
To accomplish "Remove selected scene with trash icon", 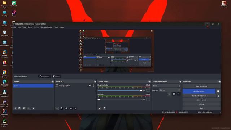I will pyautogui.click(x=19, y=108).
